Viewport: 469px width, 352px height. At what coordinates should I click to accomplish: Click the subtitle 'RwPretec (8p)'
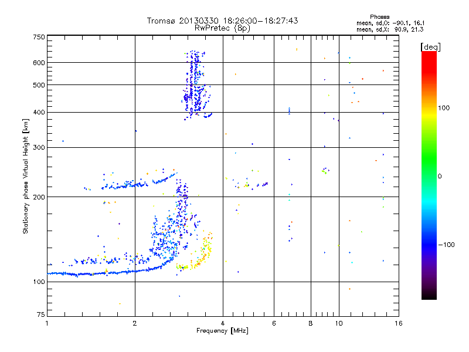click(222, 28)
